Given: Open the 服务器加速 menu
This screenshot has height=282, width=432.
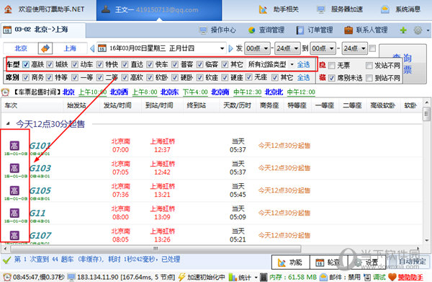Looking at the screenshot, I should [x=340, y=9].
